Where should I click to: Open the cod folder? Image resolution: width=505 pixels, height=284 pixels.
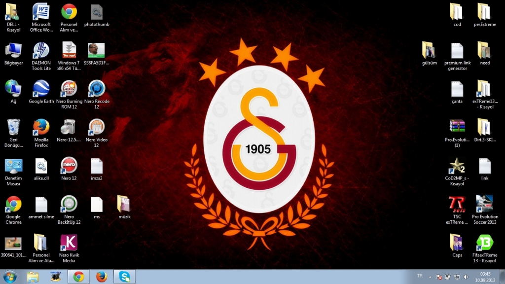(457, 15)
